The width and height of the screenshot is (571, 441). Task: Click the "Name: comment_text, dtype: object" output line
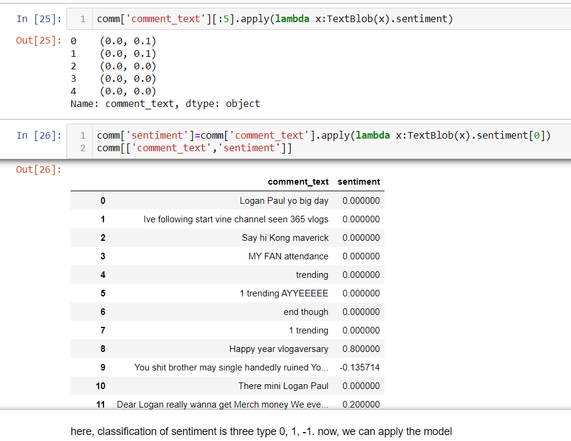click(165, 104)
